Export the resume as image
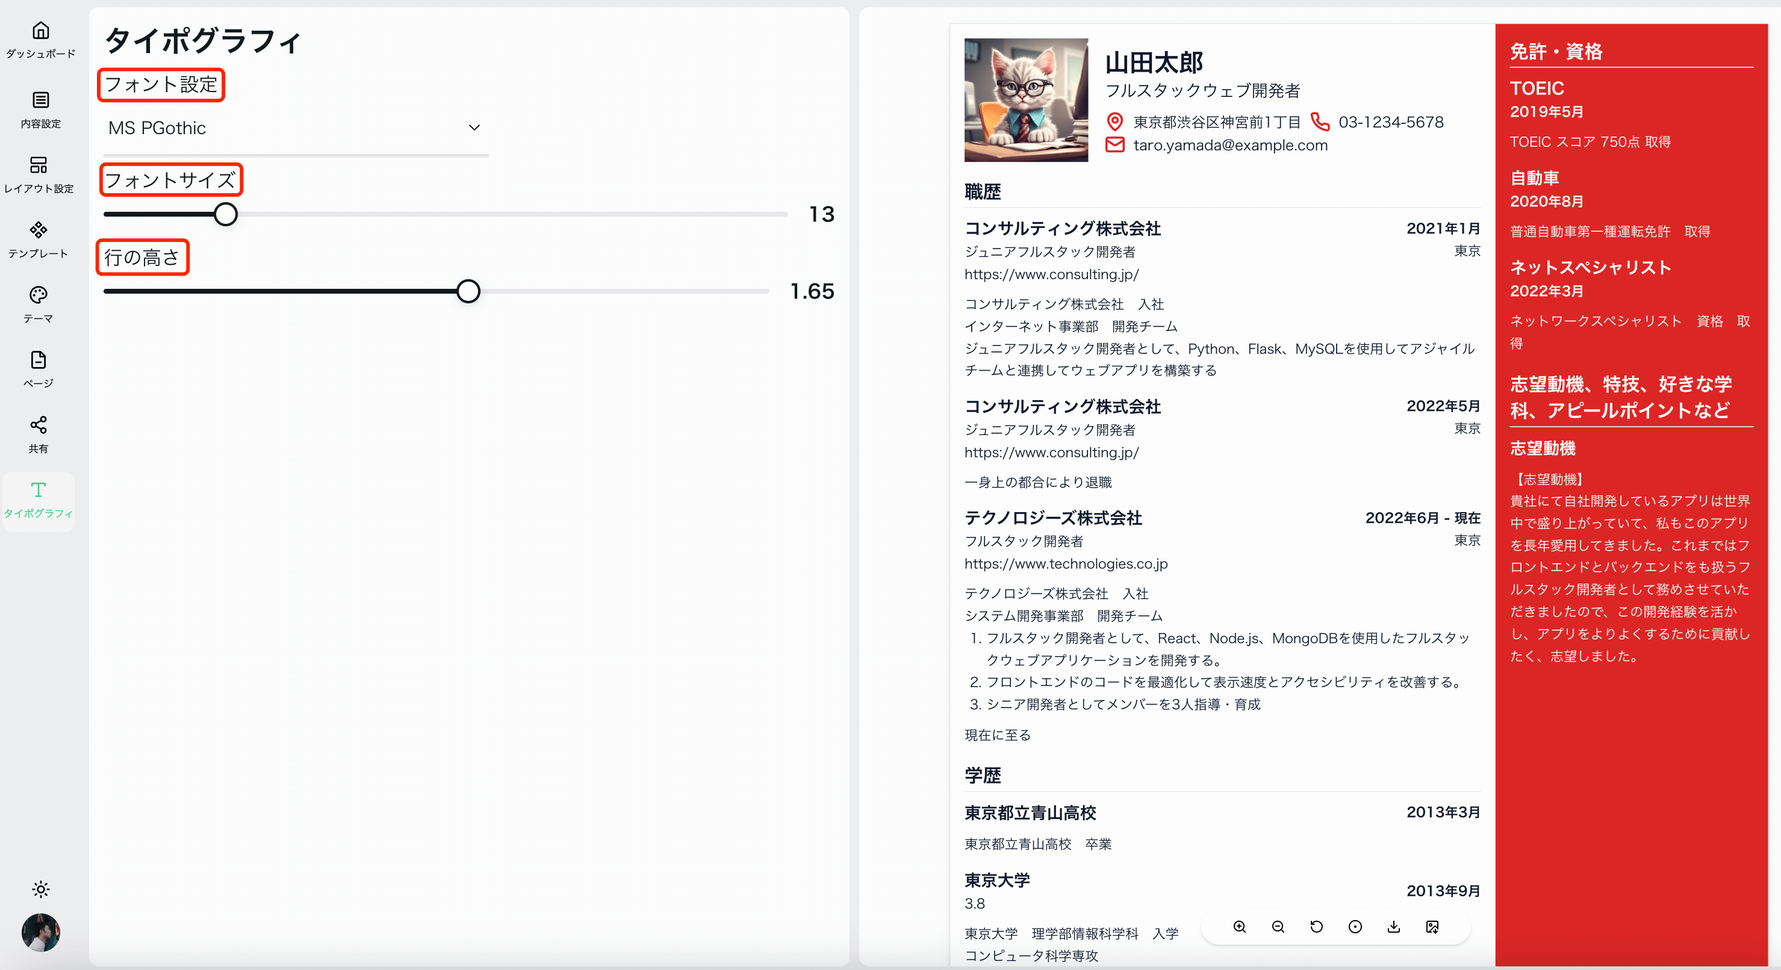The height and width of the screenshot is (970, 1781). coord(1432,927)
